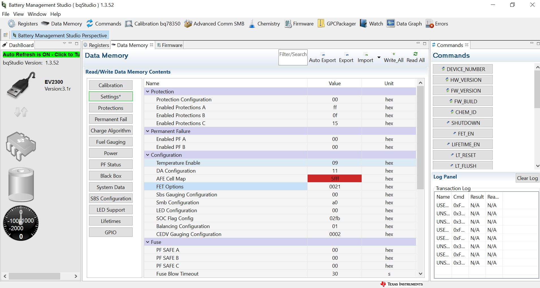Viewport: 540px width, 288px height.
Task: Click the Fuse Blow Timeout row
Action: click(x=280, y=274)
